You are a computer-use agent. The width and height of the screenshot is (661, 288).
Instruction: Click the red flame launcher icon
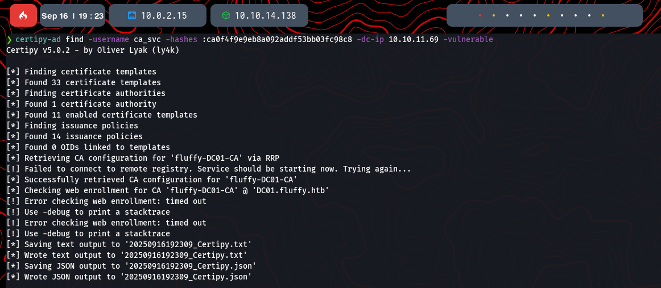pos(23,15)
